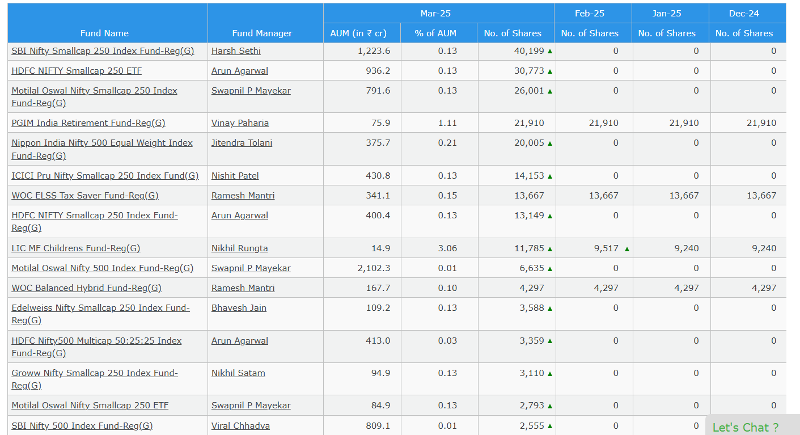Click green up arrow beside 2,555 shares
This screenshot has width=800, height=435.
pyautogui.click(x=550, y=426)
